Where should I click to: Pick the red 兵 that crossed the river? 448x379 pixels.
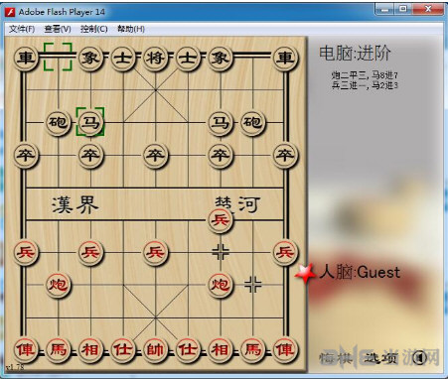point(221,220)
